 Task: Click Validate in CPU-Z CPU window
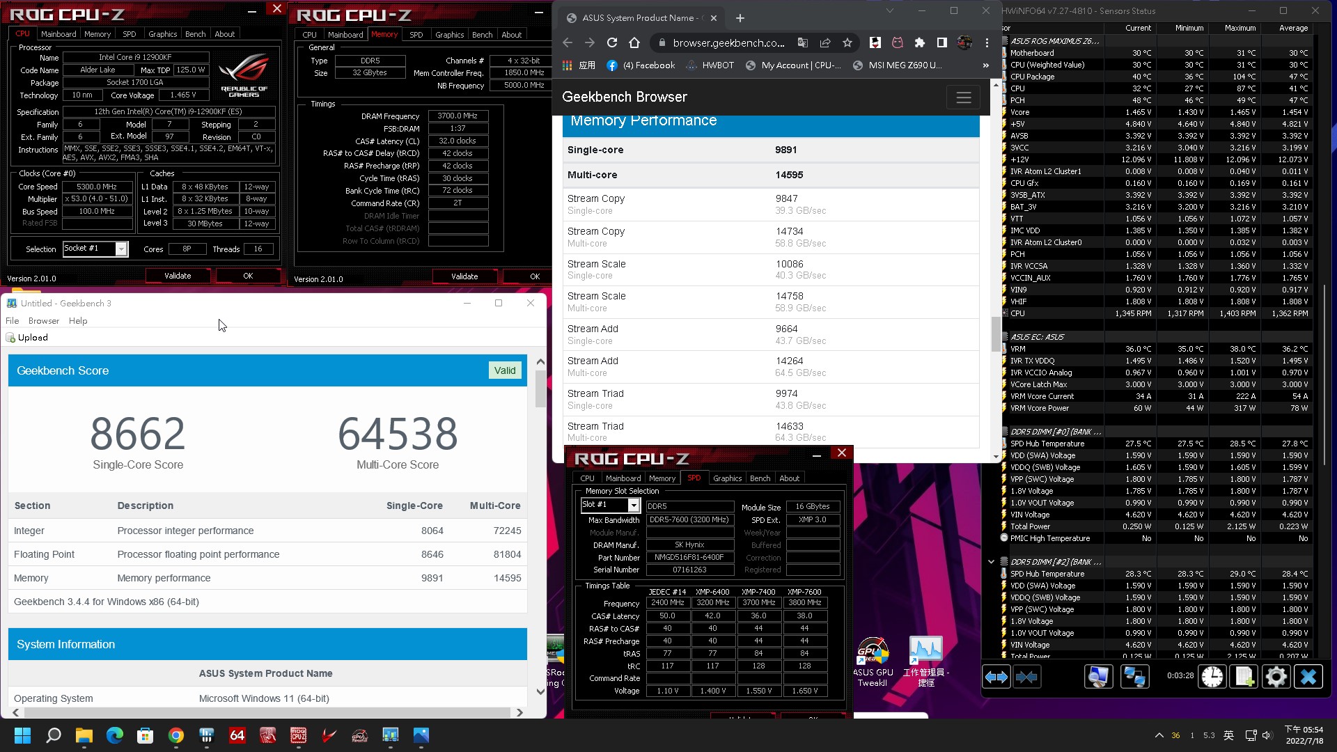[x=178, y=276]
